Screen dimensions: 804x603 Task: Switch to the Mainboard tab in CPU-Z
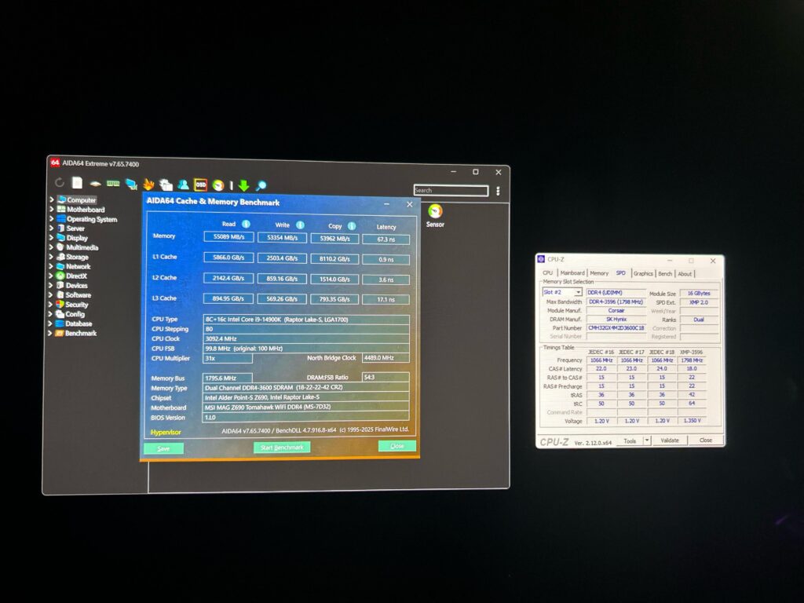pyautogui.click(x=572, y=272)
